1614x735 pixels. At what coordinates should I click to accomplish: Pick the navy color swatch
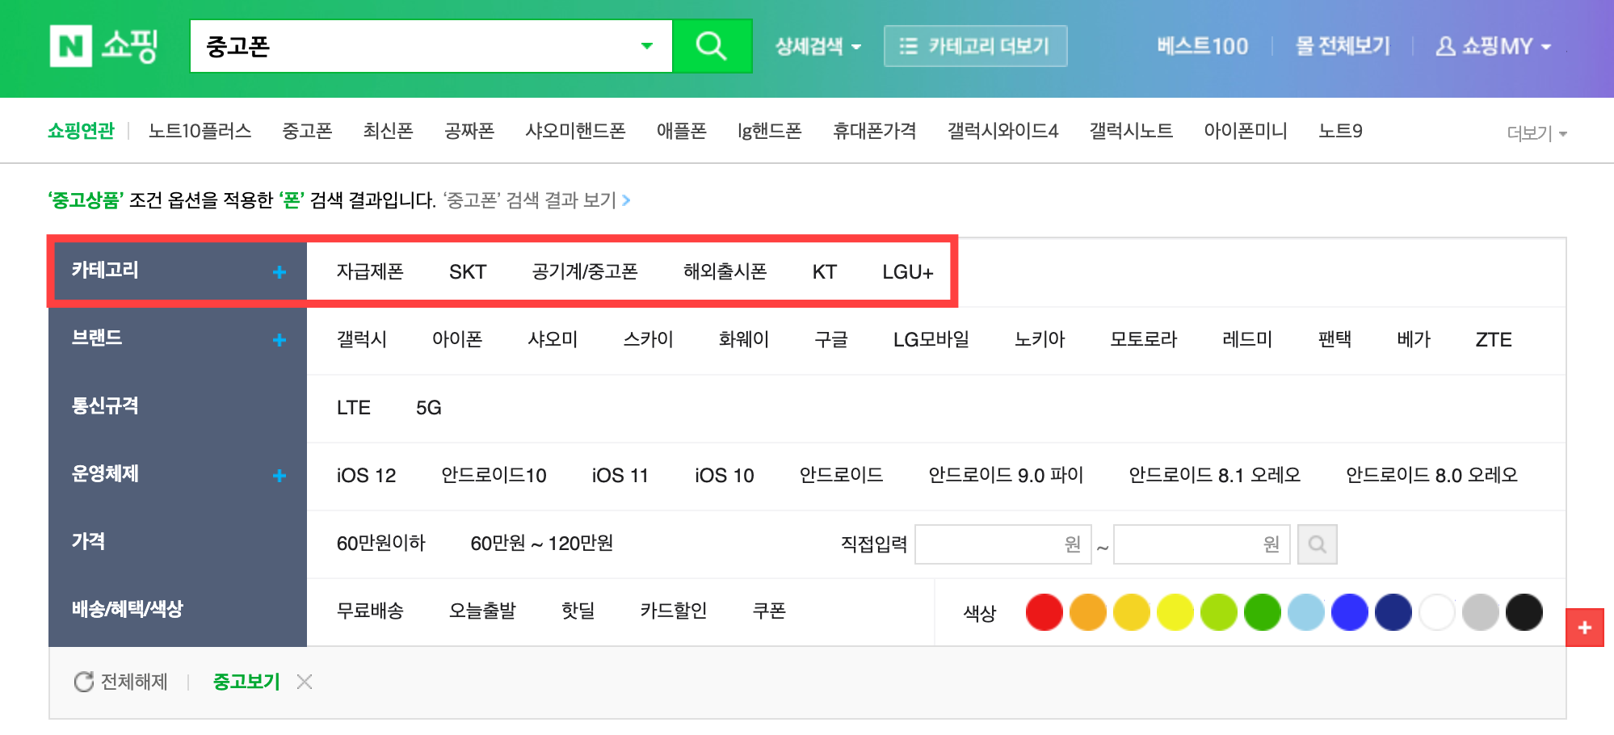(x=1393, y=611)
